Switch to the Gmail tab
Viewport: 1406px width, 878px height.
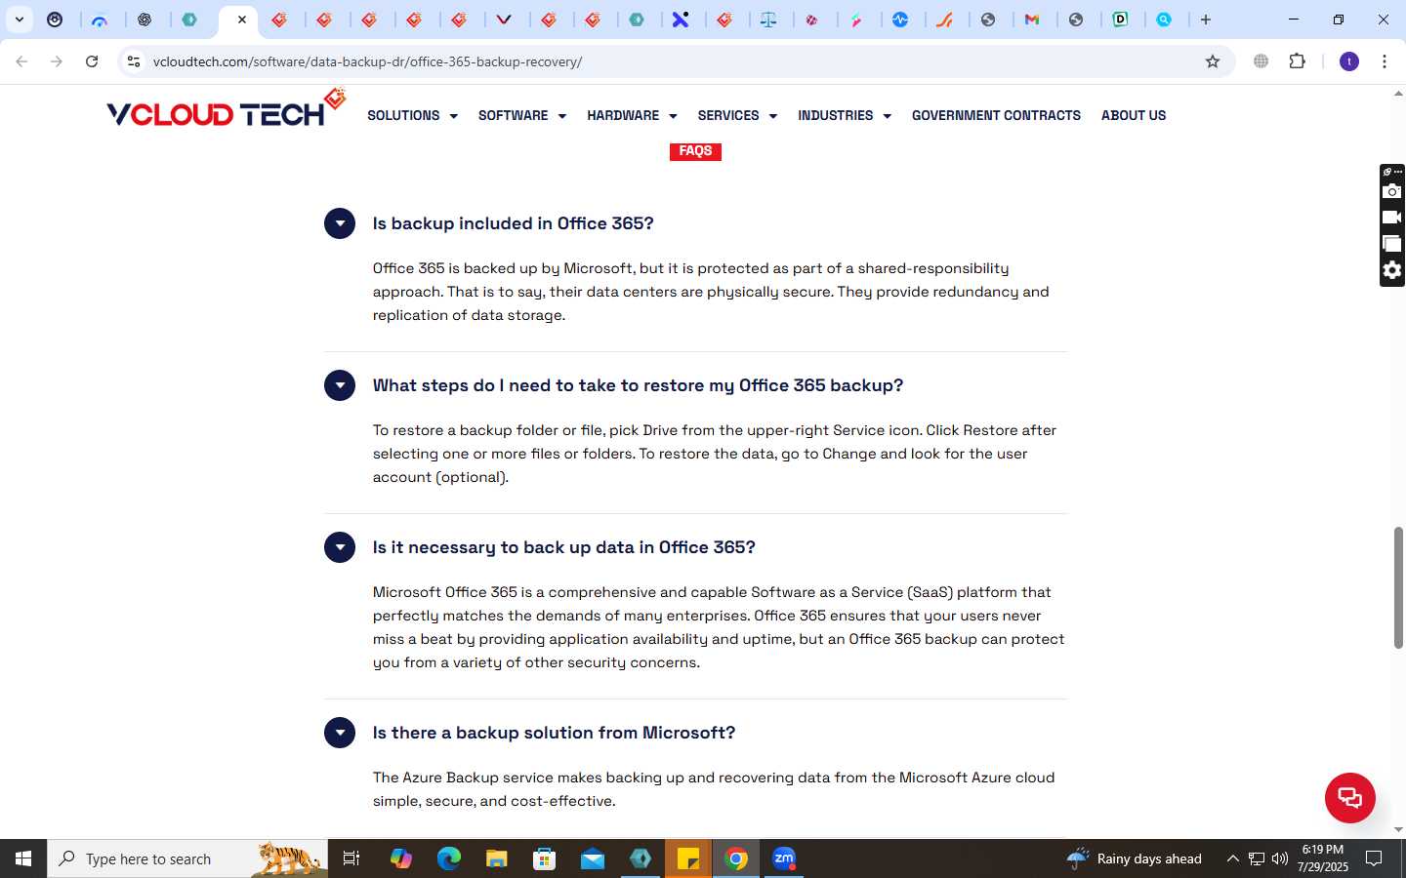[x=1032, y=20]
